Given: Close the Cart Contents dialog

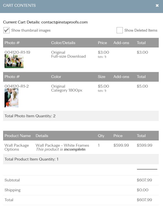Looking at the screenshot, I should click(x=157, y=5).
